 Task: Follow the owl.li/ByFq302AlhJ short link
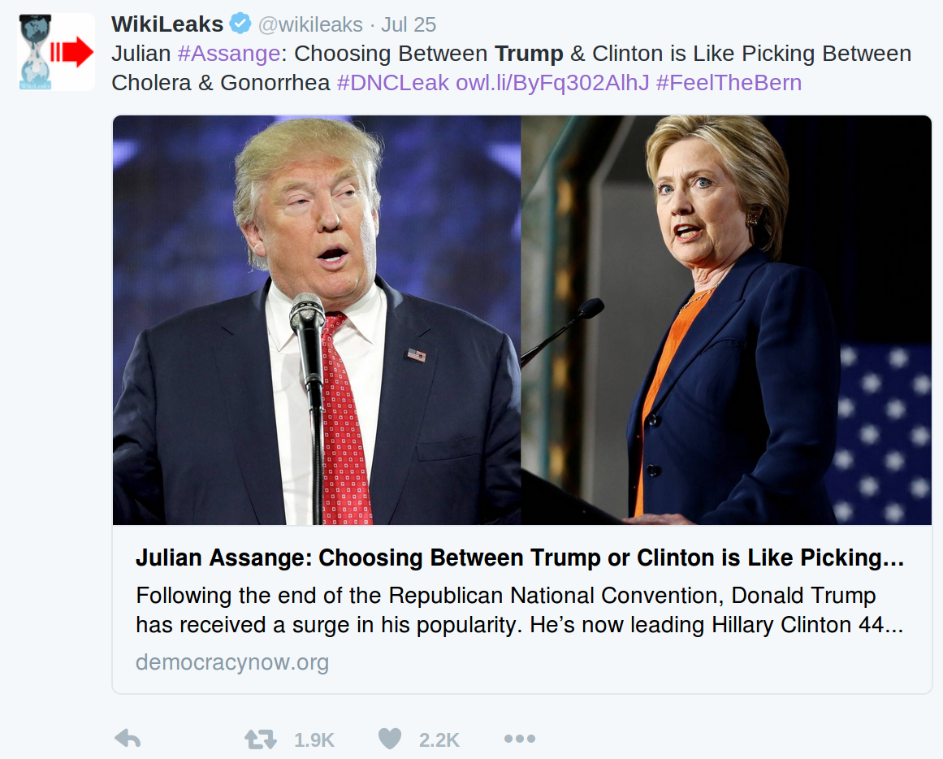pos(552,82)
